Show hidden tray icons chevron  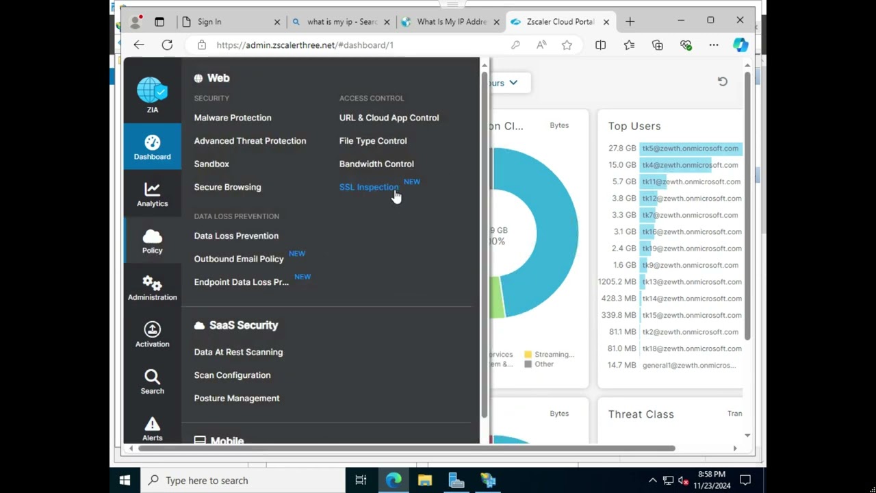[652, 480]
